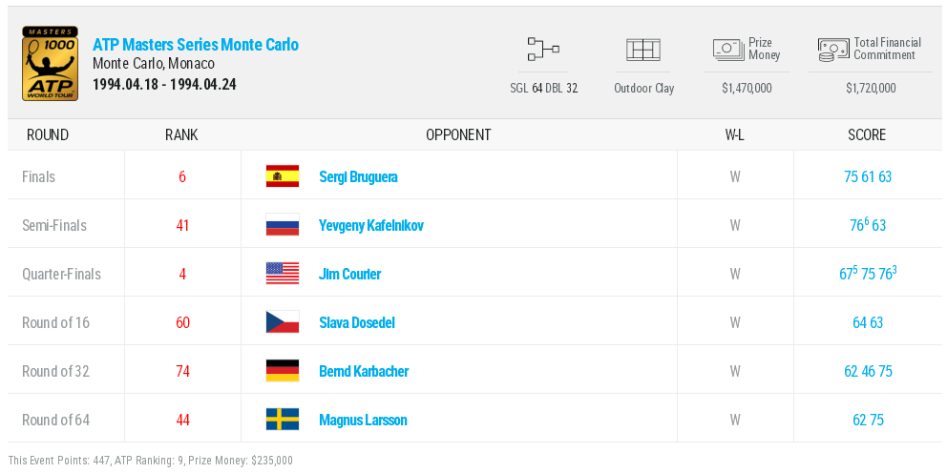Open Yevgeny Kafelnikov's player profile
Image resolution: width=947 pixels, height=473 pixels.
(371, 226)
